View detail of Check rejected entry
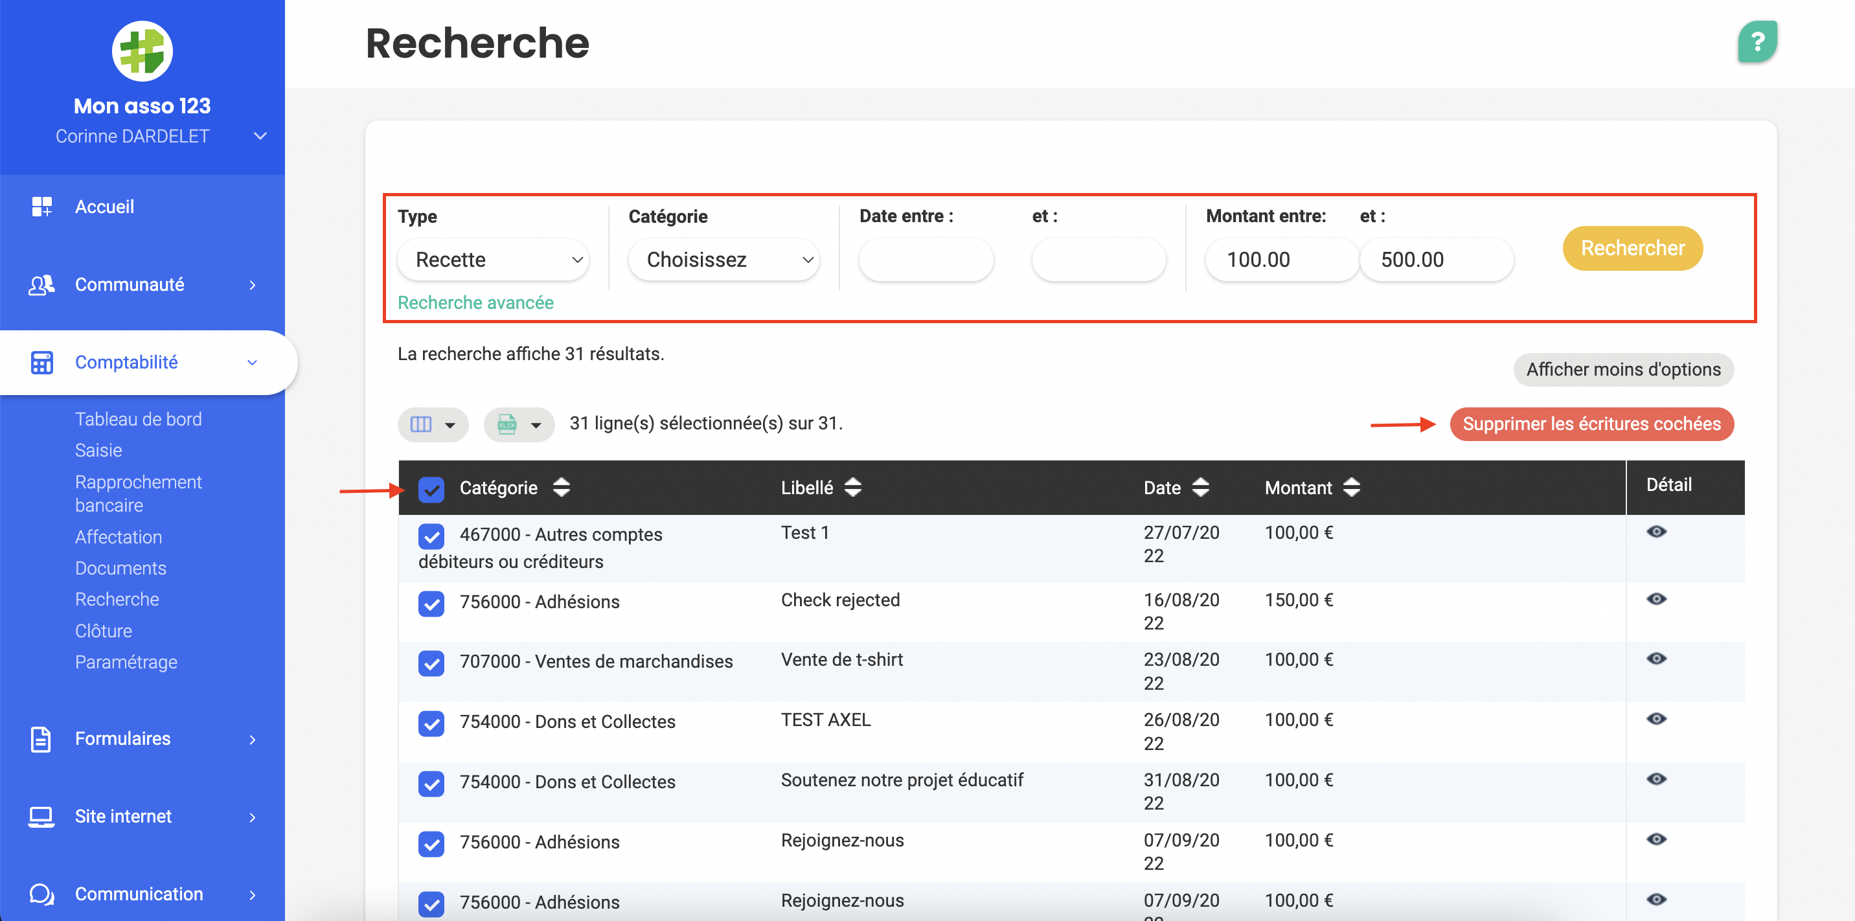This screenshot has height=921, width=1855. [1656, 599]
